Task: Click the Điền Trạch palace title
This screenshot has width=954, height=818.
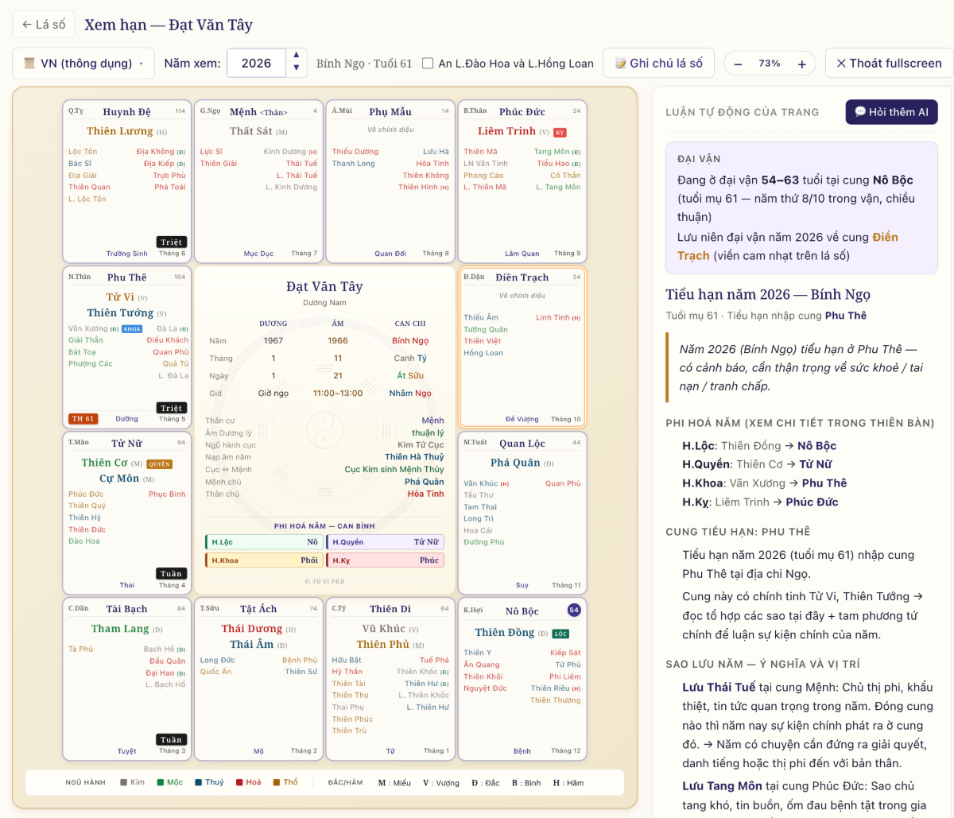Action: [522, 277]
